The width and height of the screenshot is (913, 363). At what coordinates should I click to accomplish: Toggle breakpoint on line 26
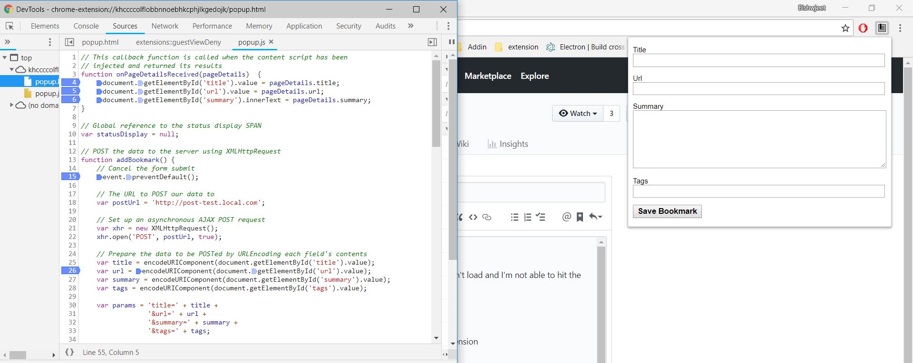70,271
